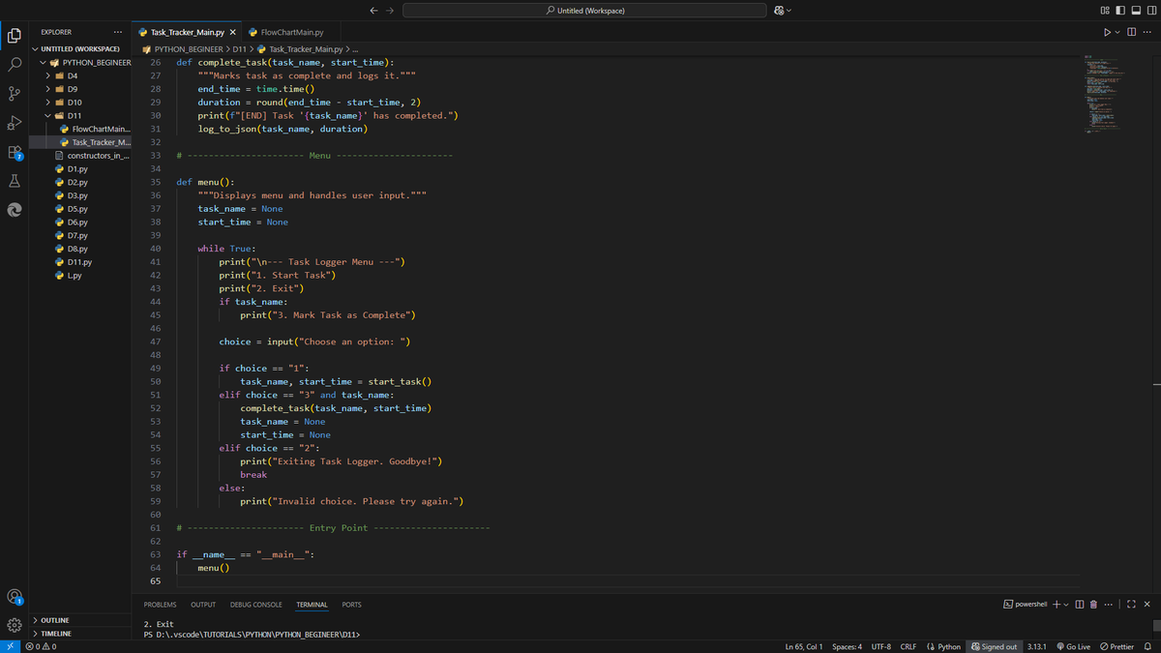Split the editor right
Screen dimensions: 1161x653
pos(1131,33)
